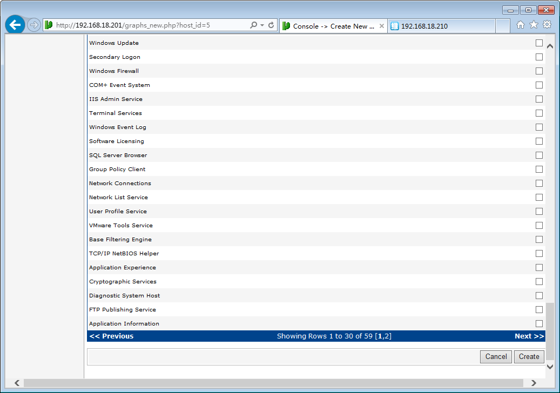Click the refresh icon in address bar
This screenshot has height=393, width=560.
pyautogui.click(x=271, y=25)
